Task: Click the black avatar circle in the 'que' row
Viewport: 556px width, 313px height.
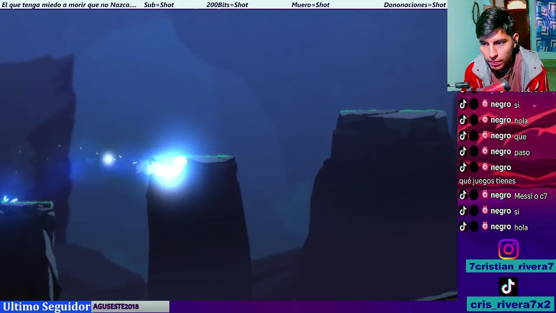Action: [474, 136]
